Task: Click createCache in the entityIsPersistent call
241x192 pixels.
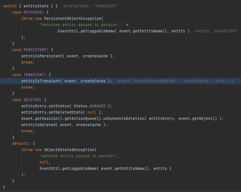Action: (x=95, y=56)
